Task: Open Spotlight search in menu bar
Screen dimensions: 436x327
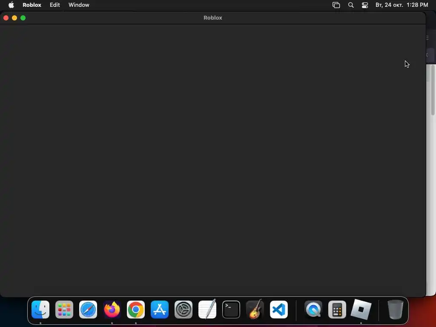Action: pyautogui.click(x=351, y=5)
